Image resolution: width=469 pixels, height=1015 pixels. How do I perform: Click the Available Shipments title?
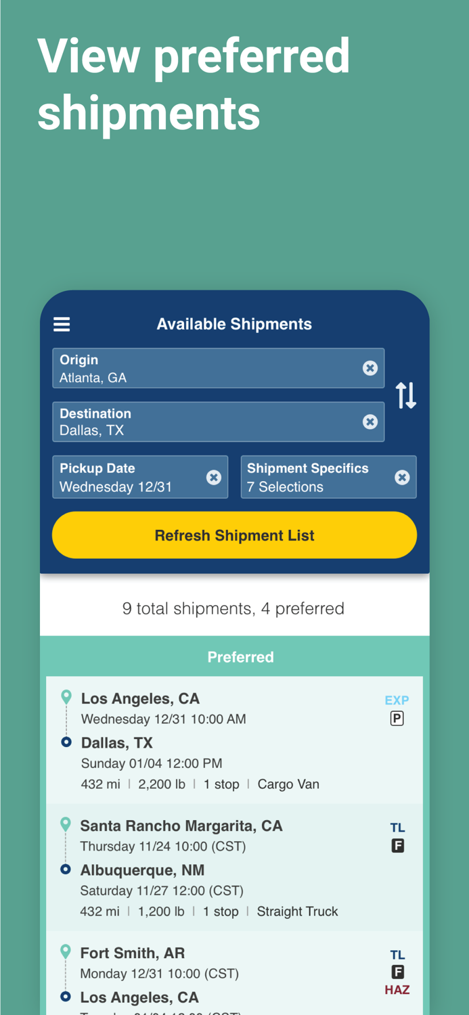(234, 324)
